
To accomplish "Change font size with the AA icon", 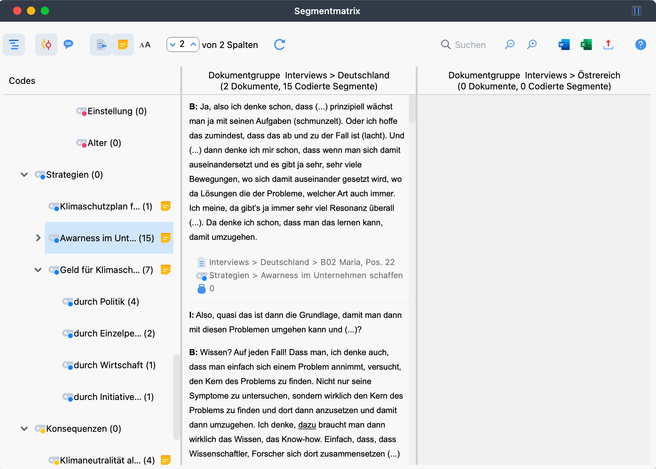I will coord(145,45).
